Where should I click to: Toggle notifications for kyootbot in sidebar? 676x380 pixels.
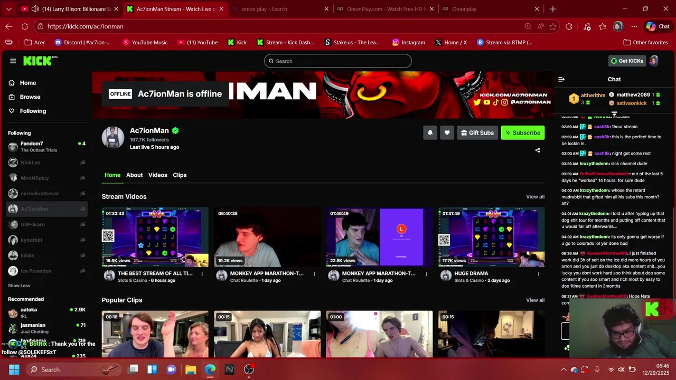pyautogui.click(x=82, y=240)
